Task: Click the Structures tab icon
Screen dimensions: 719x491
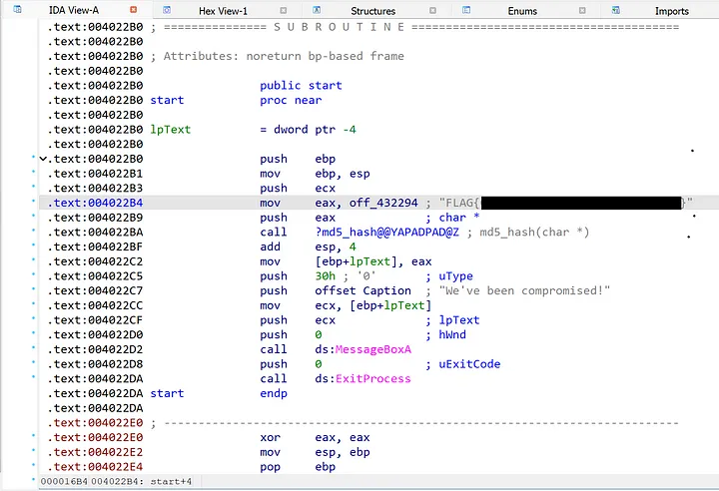Action: [317, 10]
